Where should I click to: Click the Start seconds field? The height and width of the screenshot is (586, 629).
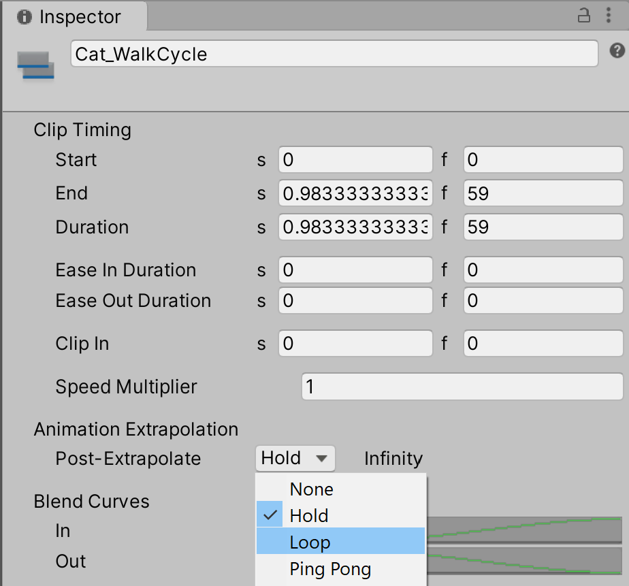click(355, 160)
